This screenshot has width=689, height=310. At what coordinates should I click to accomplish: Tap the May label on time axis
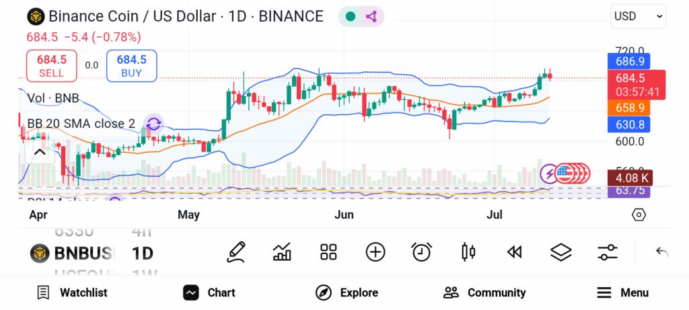(x=188, y=215)
